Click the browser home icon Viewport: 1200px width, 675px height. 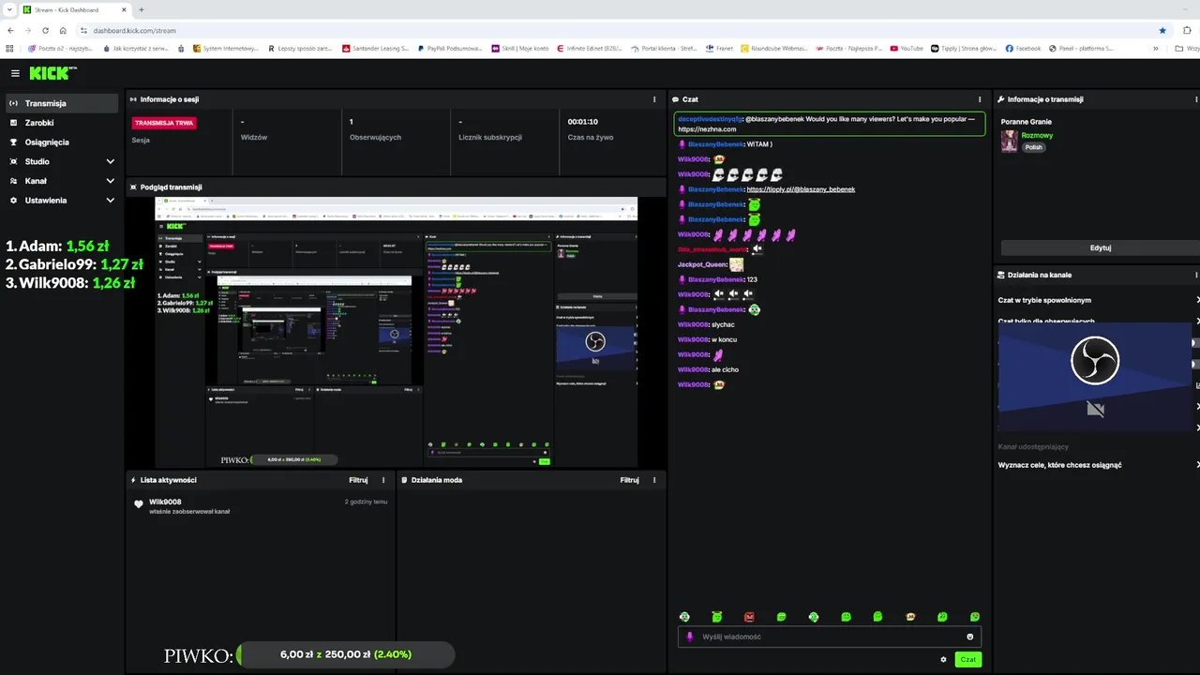pyautogui.click(x=63, y=30)
